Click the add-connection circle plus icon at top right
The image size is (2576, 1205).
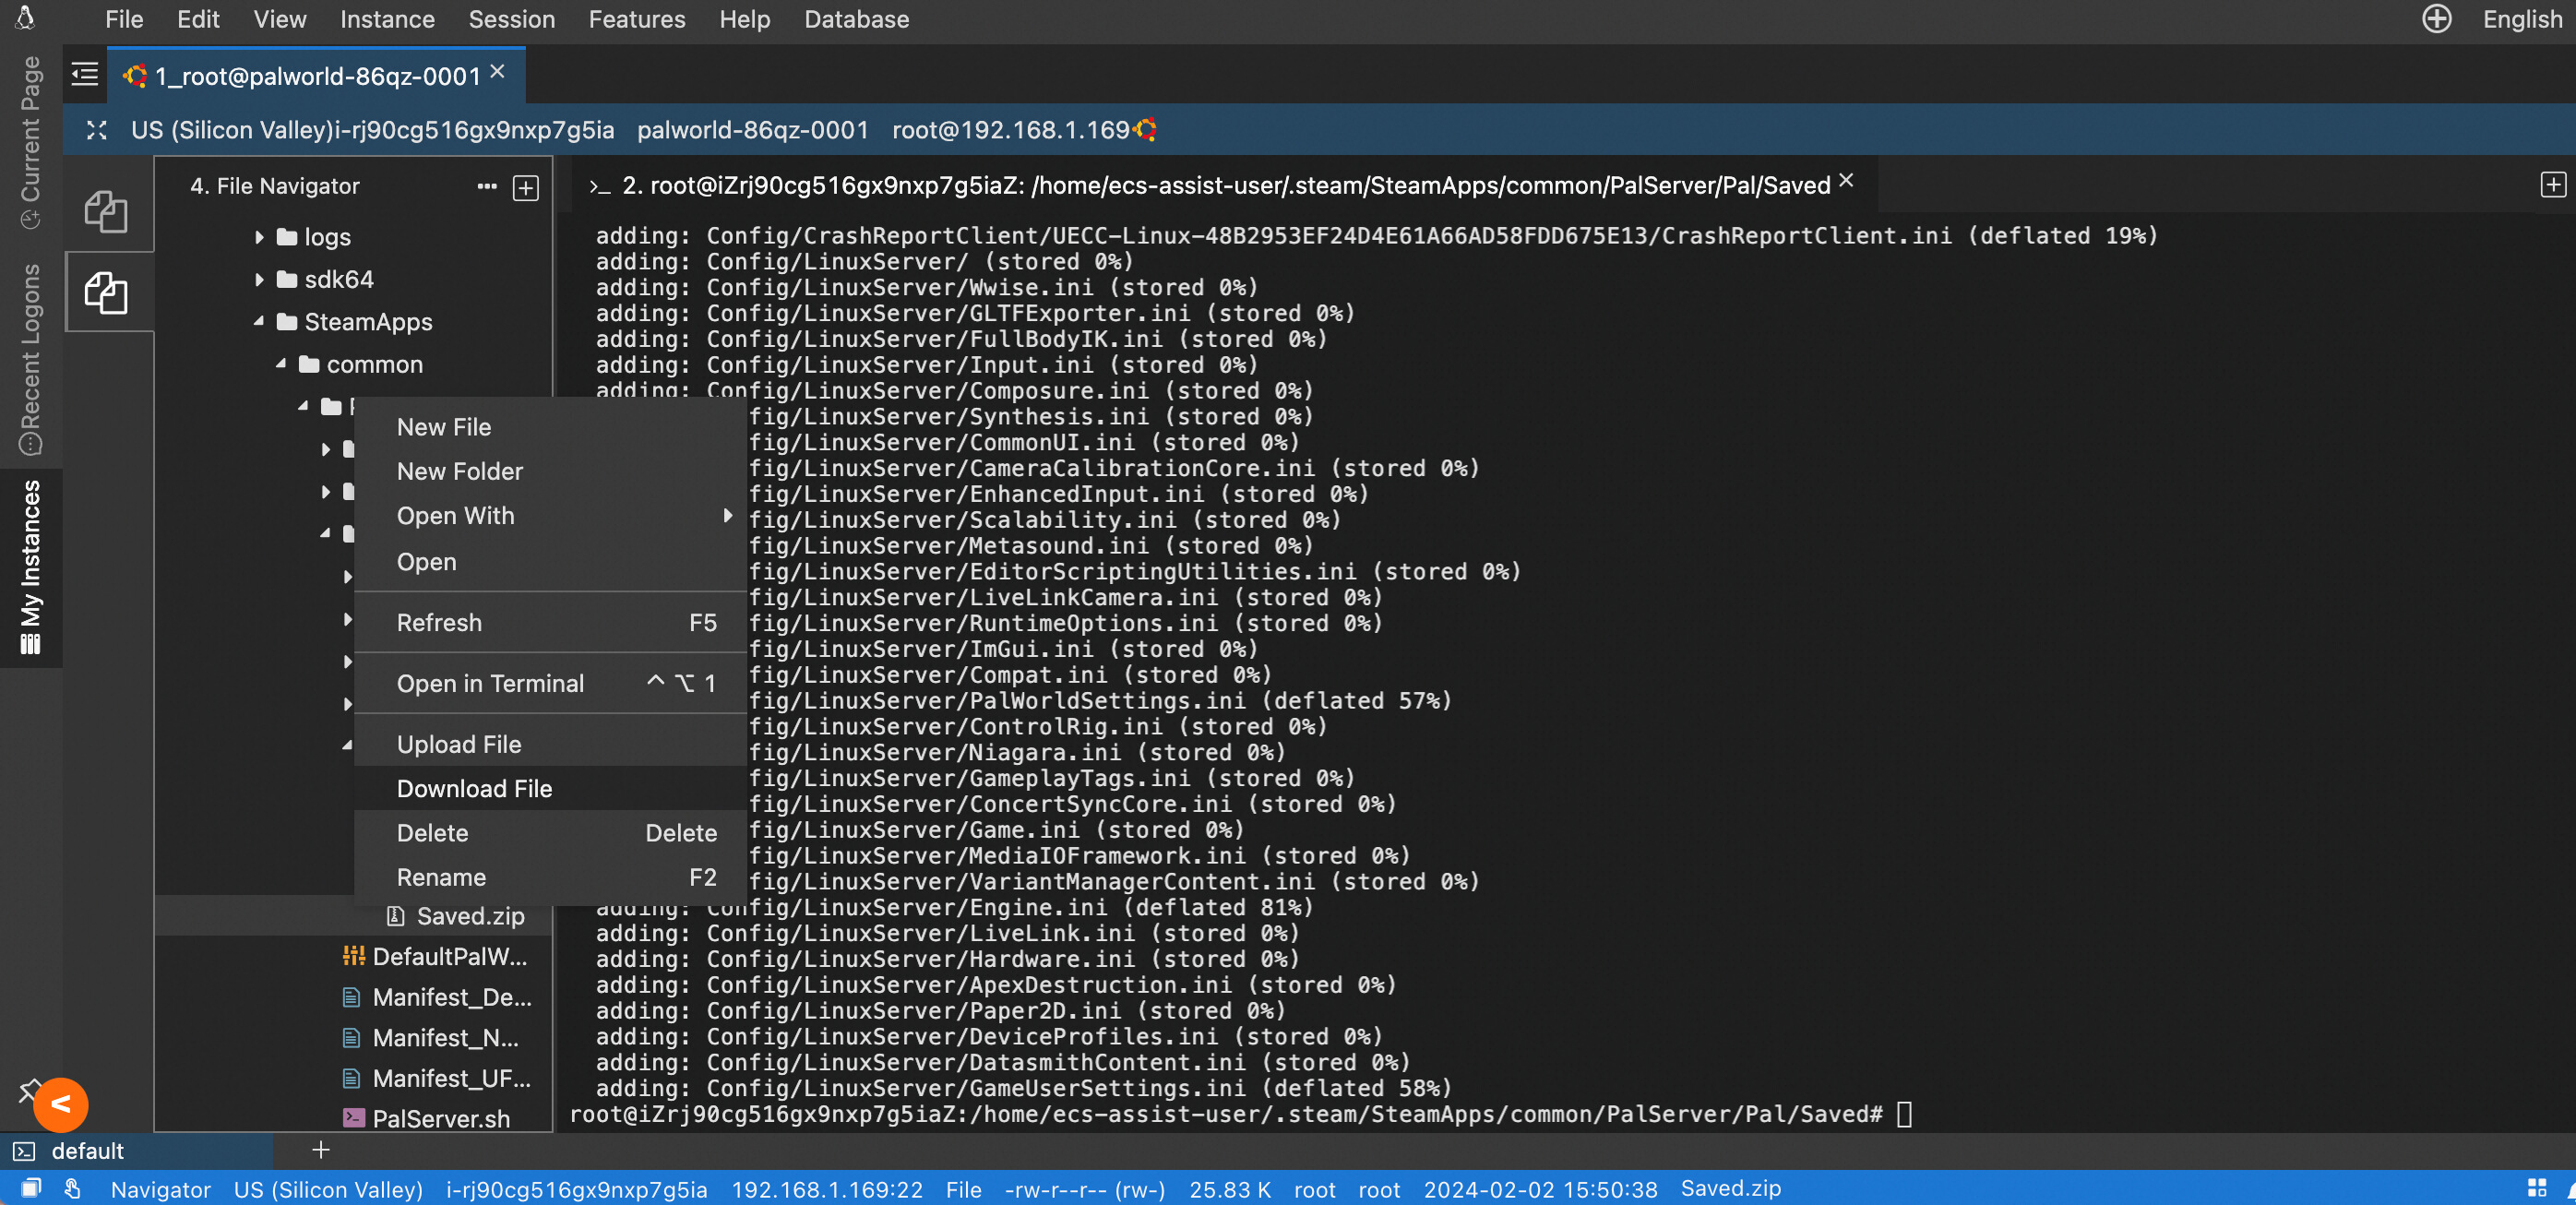(x=2436, y=19)
